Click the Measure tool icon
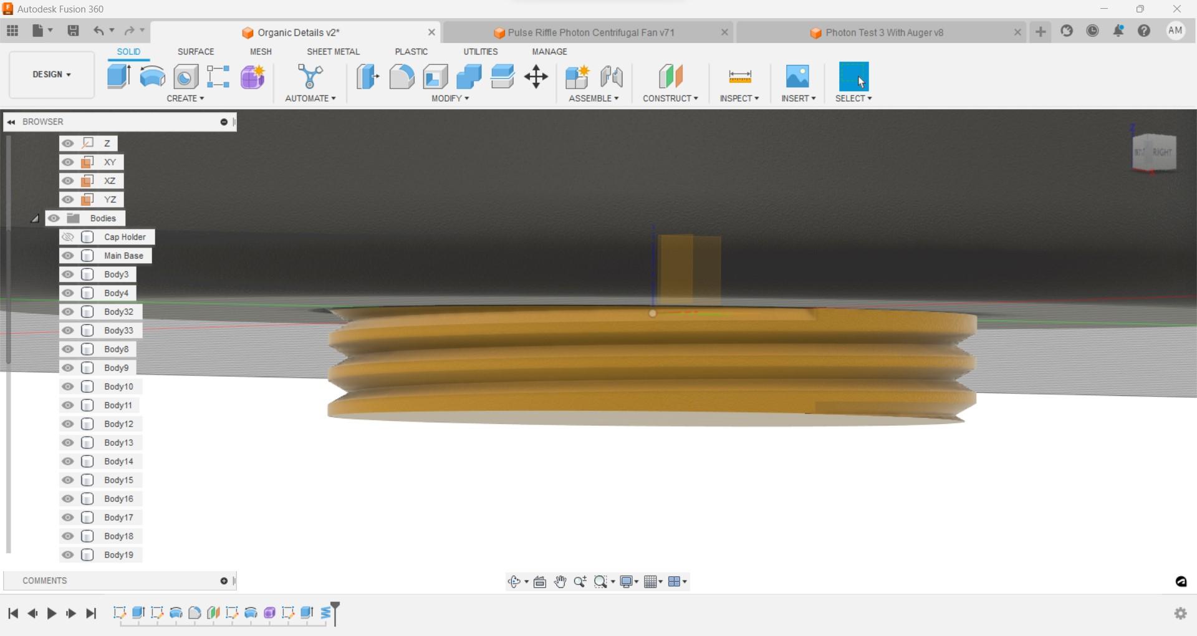 coord(740,77)
